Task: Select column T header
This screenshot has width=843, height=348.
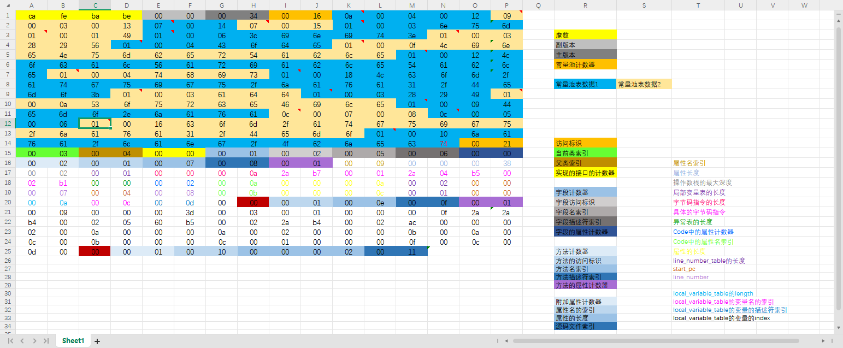Action: tap(698, 5)
